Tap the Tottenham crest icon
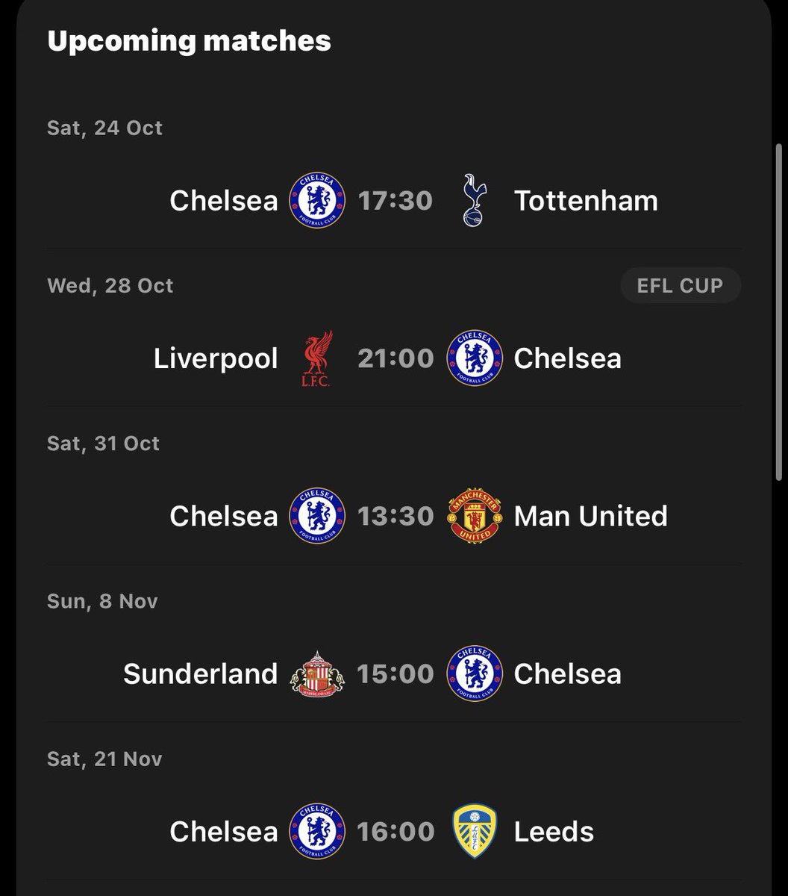Image resolution: width=788 pixels, height=896 pixels. [x=474, y=200]
